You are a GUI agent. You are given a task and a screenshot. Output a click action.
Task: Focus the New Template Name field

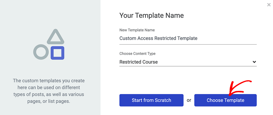coord(188,38)
